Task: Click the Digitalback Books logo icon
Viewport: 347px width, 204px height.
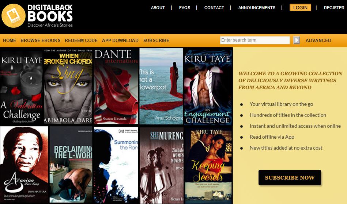Action: (14, 16)
